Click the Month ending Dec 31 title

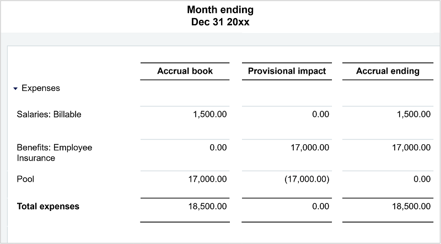(x=220, y=16)
